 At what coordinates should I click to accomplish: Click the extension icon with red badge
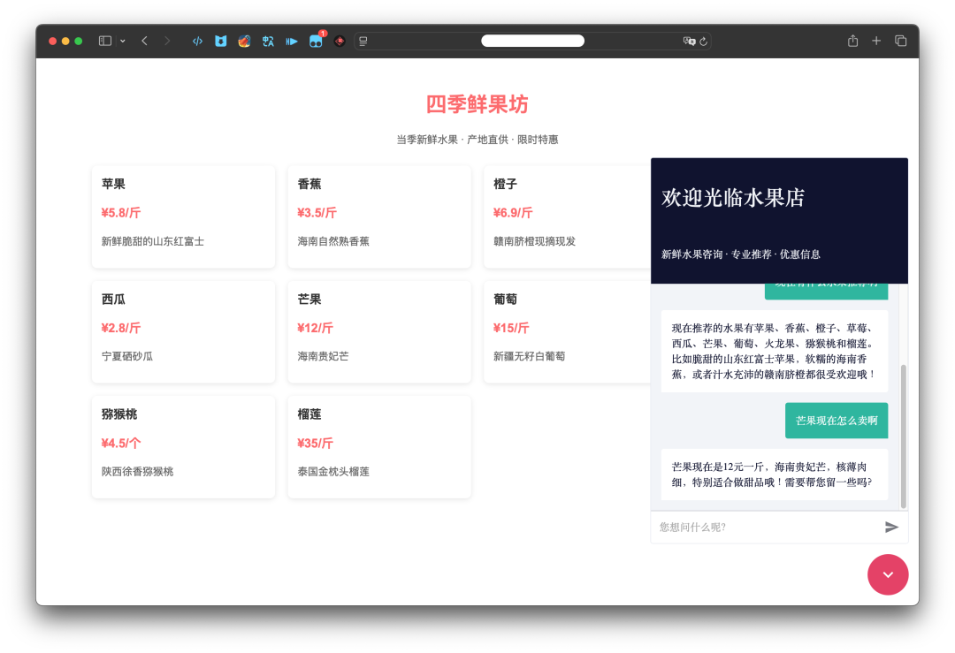point(316,41)
